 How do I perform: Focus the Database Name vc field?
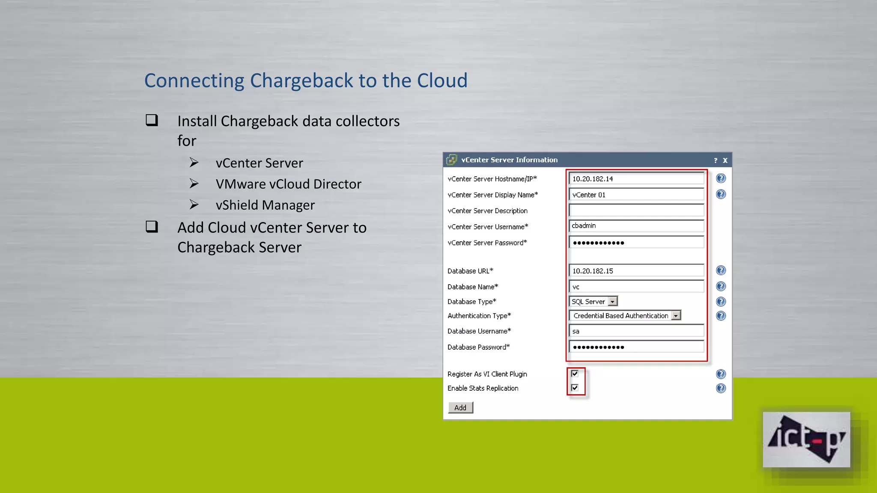tap(636, 286)
